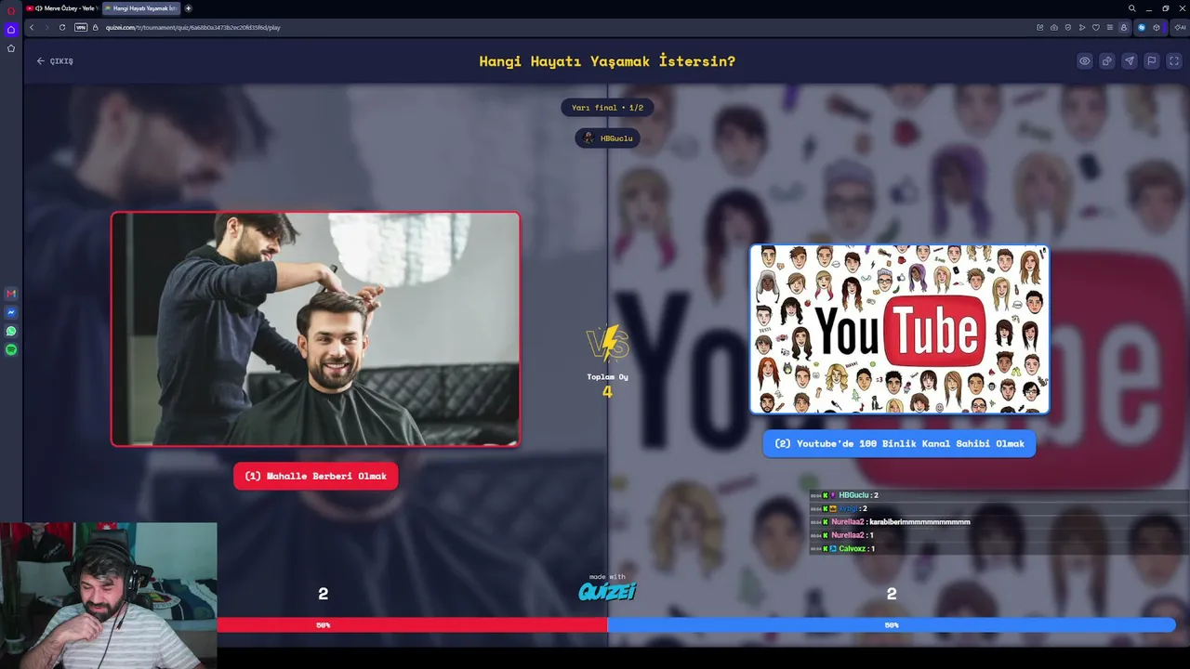Reload the quizei page
The image size is (1190, 669).
(x=62, y=27)
